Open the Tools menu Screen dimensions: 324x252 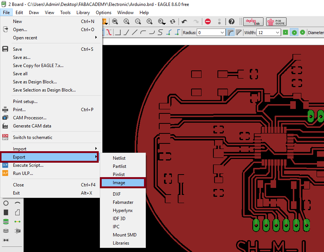click(65, 13)
